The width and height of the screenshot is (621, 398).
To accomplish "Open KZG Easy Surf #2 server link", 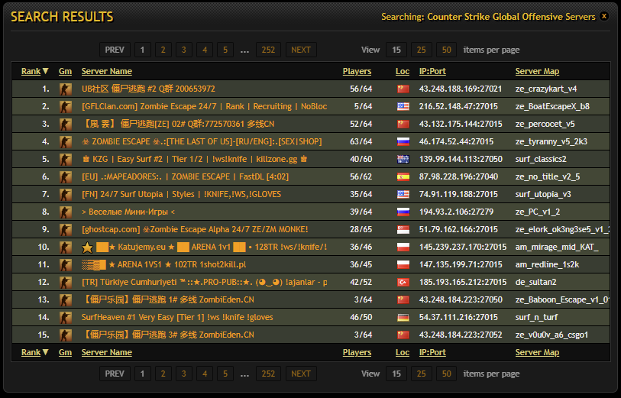I will 195,159.
